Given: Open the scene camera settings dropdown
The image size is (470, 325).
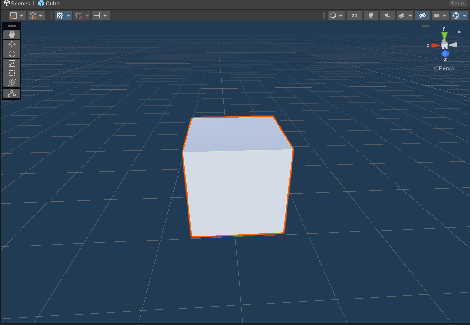Looking at the screenshot, I should pyautogui.click(x=440, y=16).
